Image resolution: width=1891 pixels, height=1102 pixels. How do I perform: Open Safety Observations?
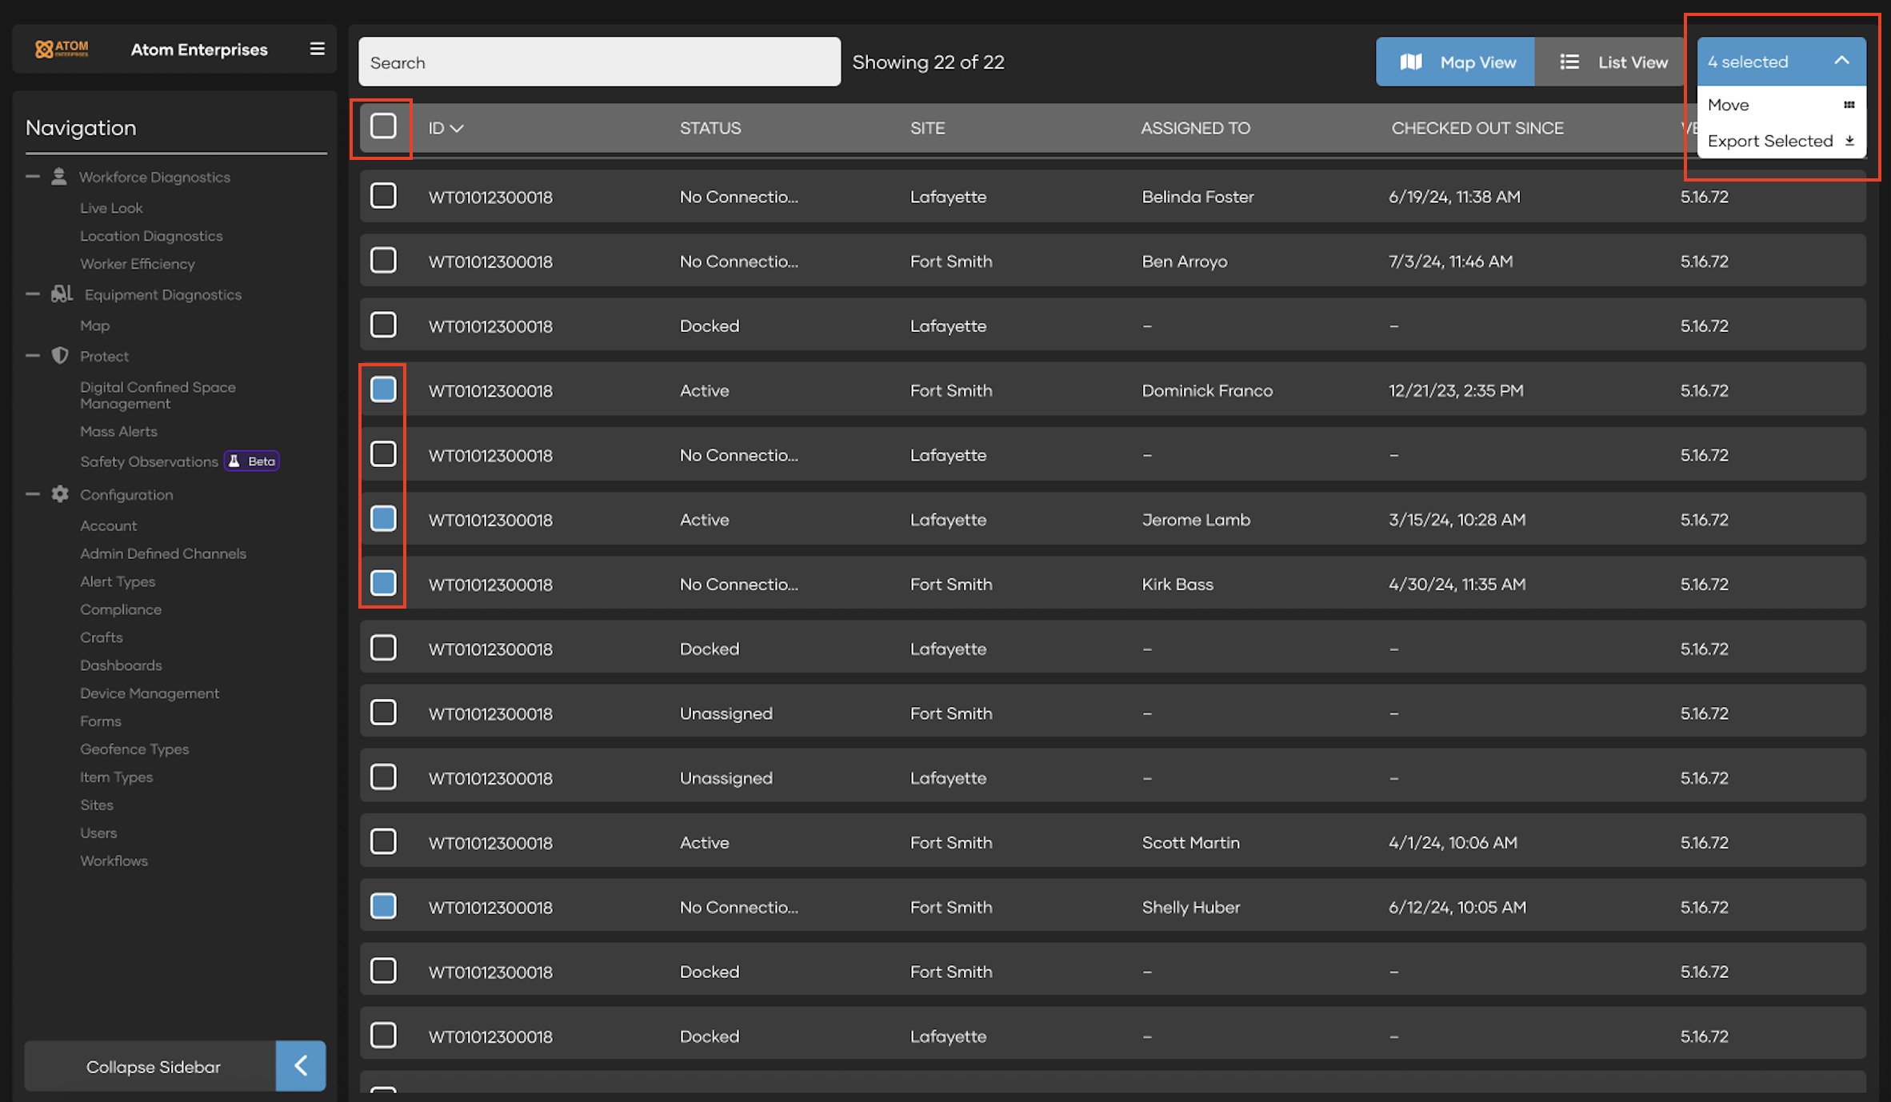[x=149, y=461]
